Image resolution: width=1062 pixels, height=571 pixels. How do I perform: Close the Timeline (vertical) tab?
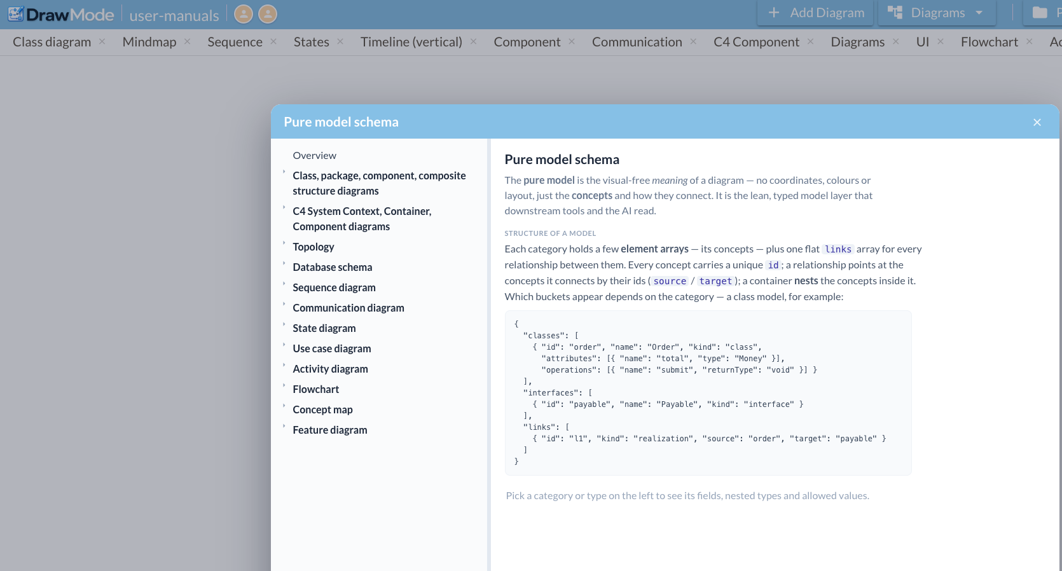coord(473,41)
